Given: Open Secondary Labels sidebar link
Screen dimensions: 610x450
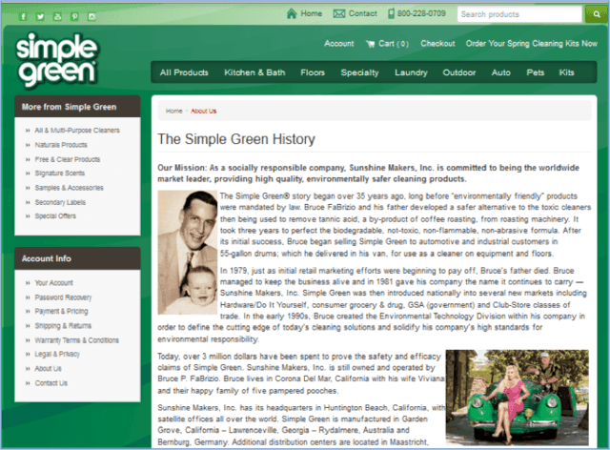Looking at the screenshot, I should point(60,202).
